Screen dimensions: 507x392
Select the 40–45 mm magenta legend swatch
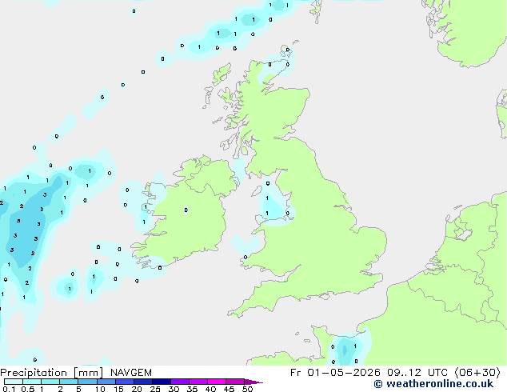pos(217,382)
